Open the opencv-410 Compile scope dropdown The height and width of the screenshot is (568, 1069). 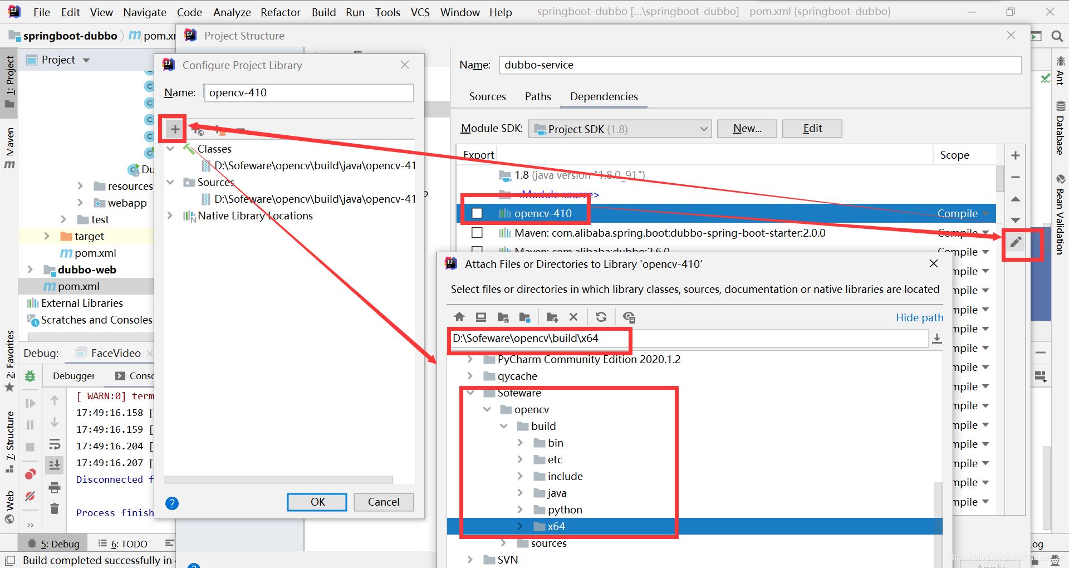click(985, 213)
